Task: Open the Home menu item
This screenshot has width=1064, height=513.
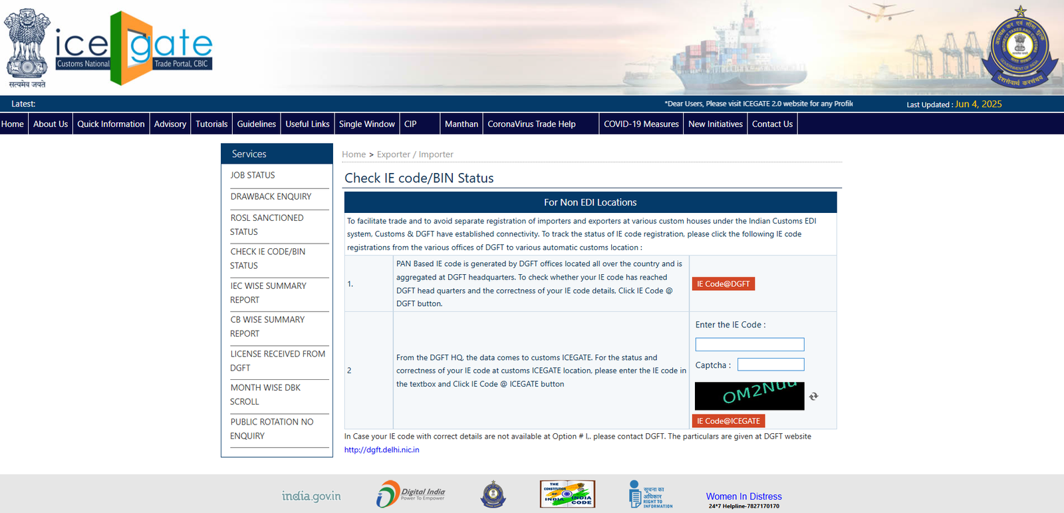Action: pyautogui.click(x=13, y=124)
